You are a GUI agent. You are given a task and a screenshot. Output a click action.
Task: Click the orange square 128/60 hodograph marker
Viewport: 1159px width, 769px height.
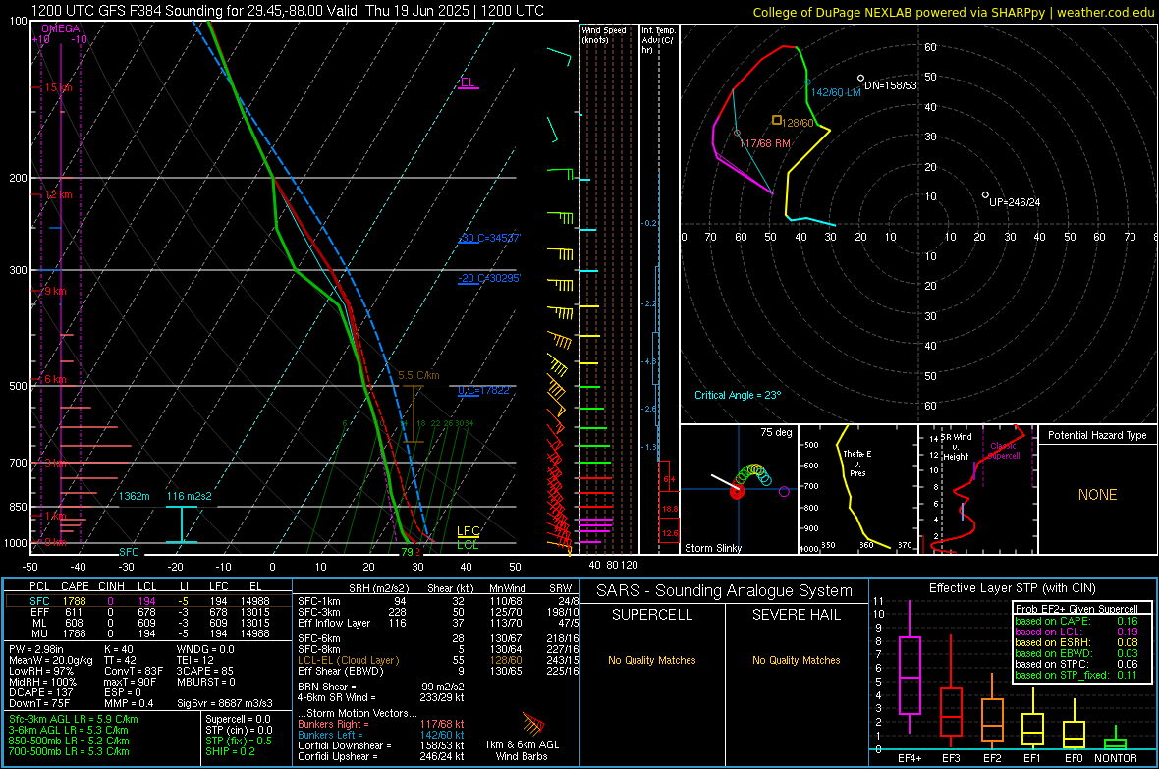pyautogui.click(x=777, y=120)
